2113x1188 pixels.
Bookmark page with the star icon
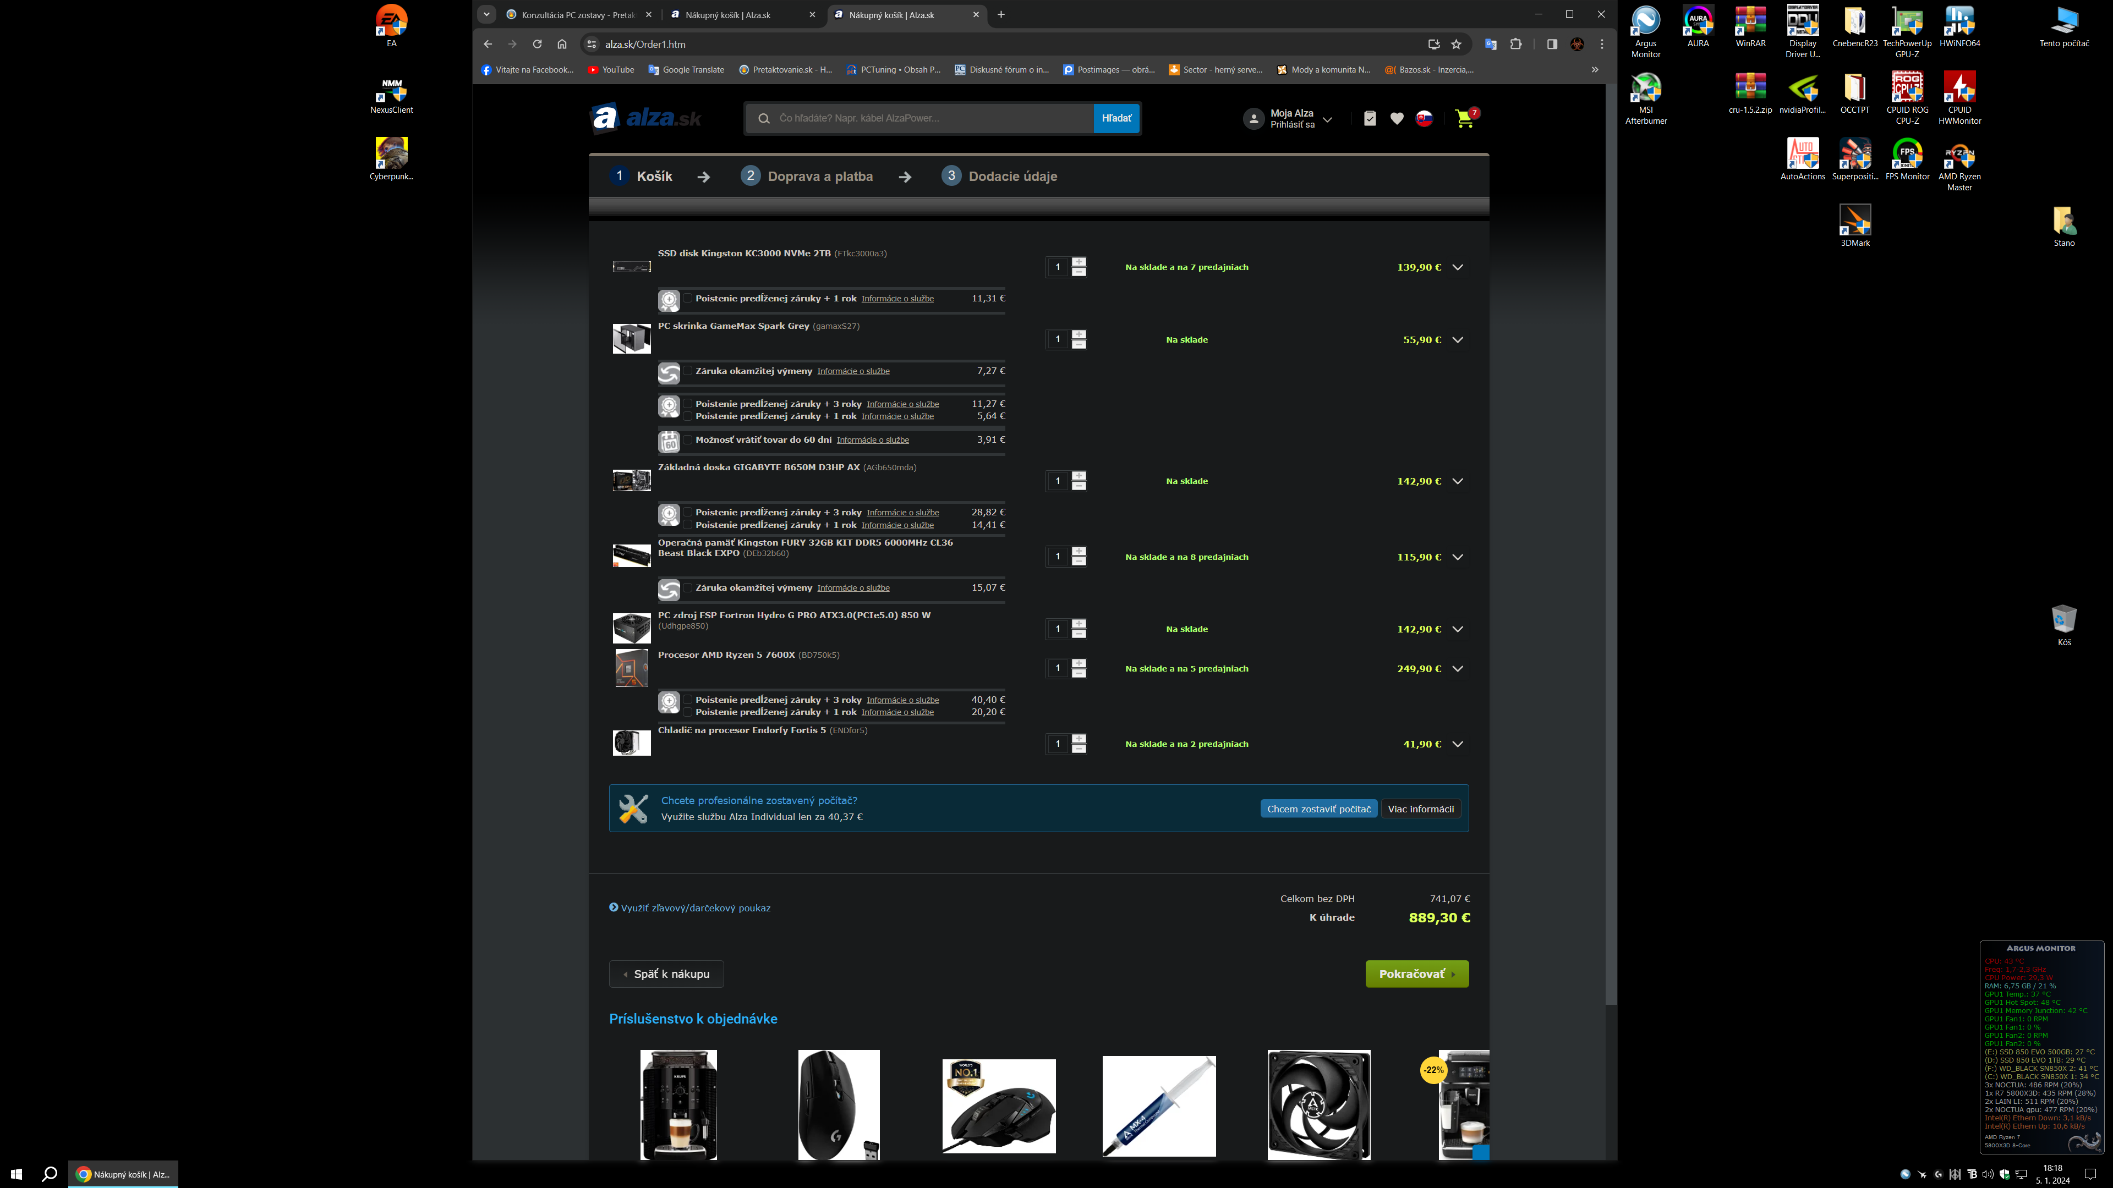[x=1456, y=44]
